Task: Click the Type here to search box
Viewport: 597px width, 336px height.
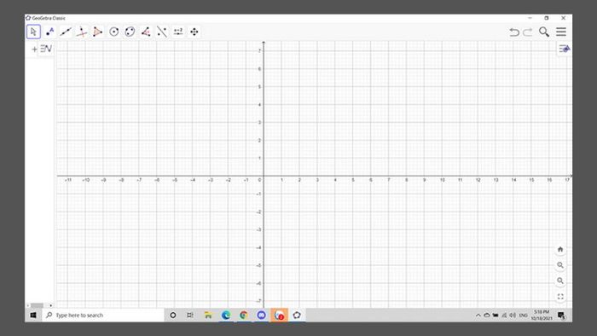Action: point(103,316)
